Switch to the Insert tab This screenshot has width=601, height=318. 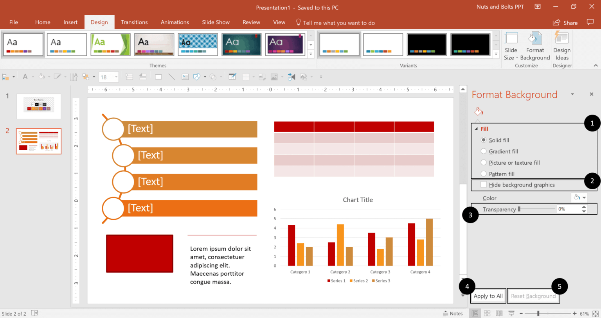coord(70,22)
